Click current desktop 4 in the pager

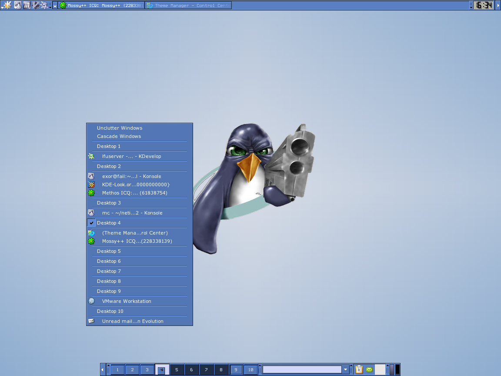tap(162, 369)
